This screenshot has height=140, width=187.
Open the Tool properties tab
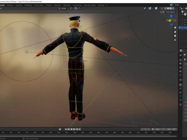tap(180, 55)
